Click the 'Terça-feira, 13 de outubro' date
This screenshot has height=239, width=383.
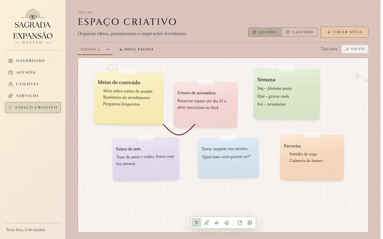pyautogui.click(x=26, y=230)
